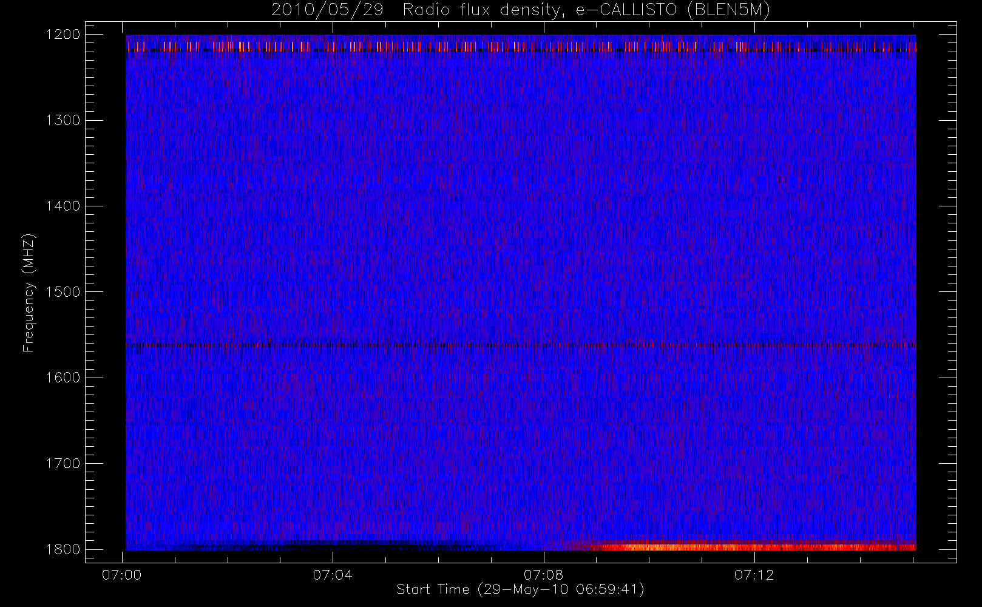Click the 07:00 time tick label

click(122, 575)
